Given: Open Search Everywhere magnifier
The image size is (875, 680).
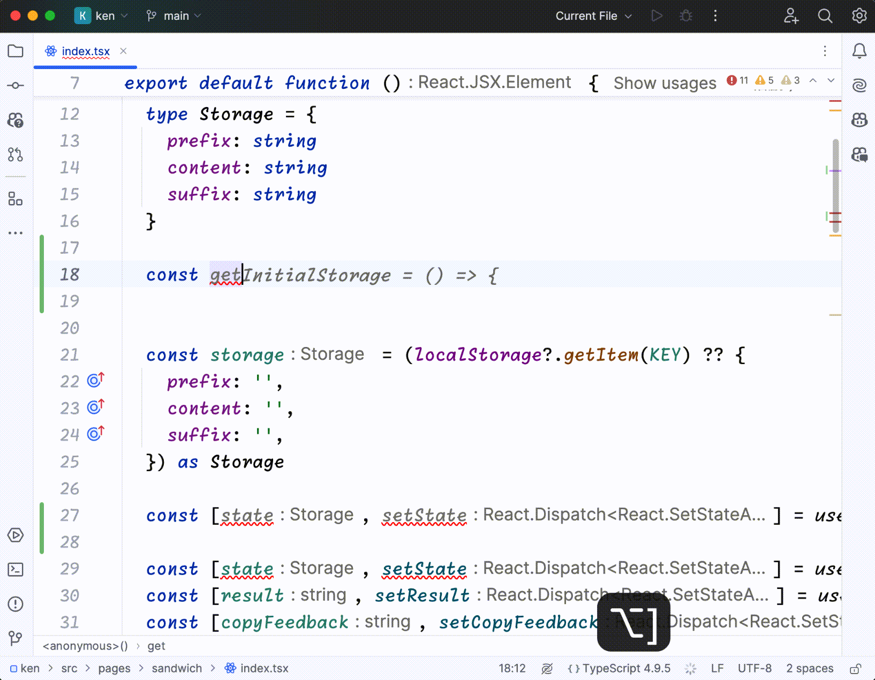Looking at the screenshot, I should pyautogui.click(x=825, y=16).
